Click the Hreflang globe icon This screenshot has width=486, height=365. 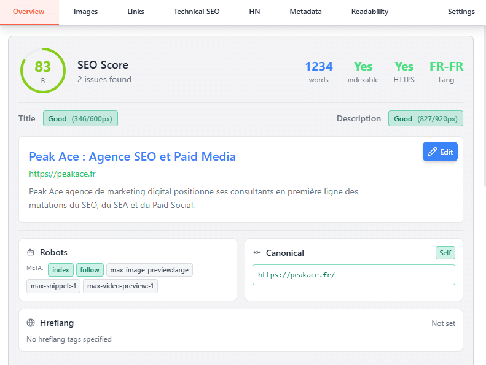pyautogui.click(x=31, y=323)
